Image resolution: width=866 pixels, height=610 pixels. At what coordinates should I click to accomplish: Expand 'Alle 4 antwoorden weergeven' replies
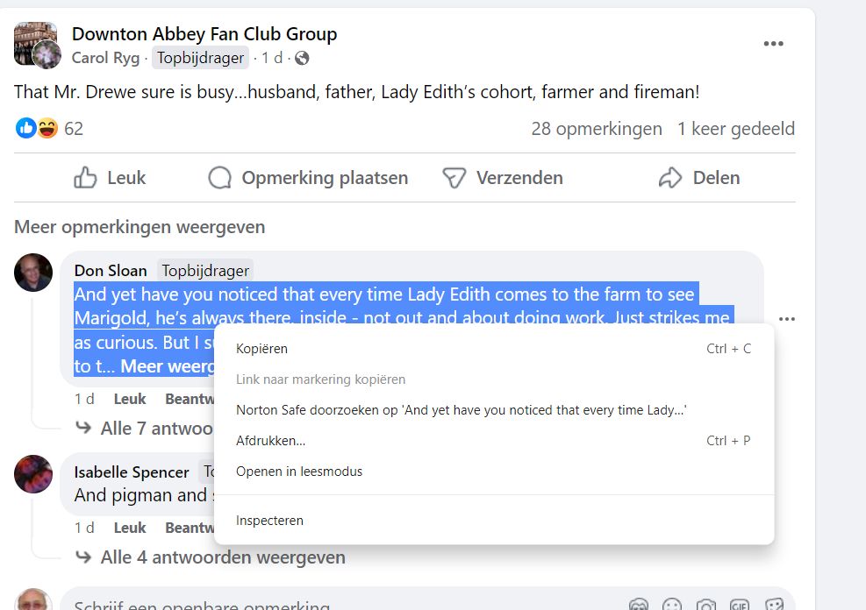[223, 557]
